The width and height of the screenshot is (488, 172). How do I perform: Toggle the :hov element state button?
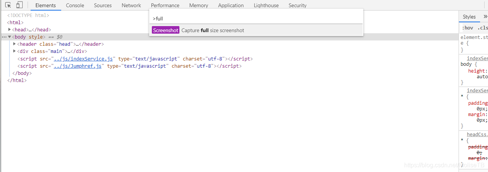[468, 28]
